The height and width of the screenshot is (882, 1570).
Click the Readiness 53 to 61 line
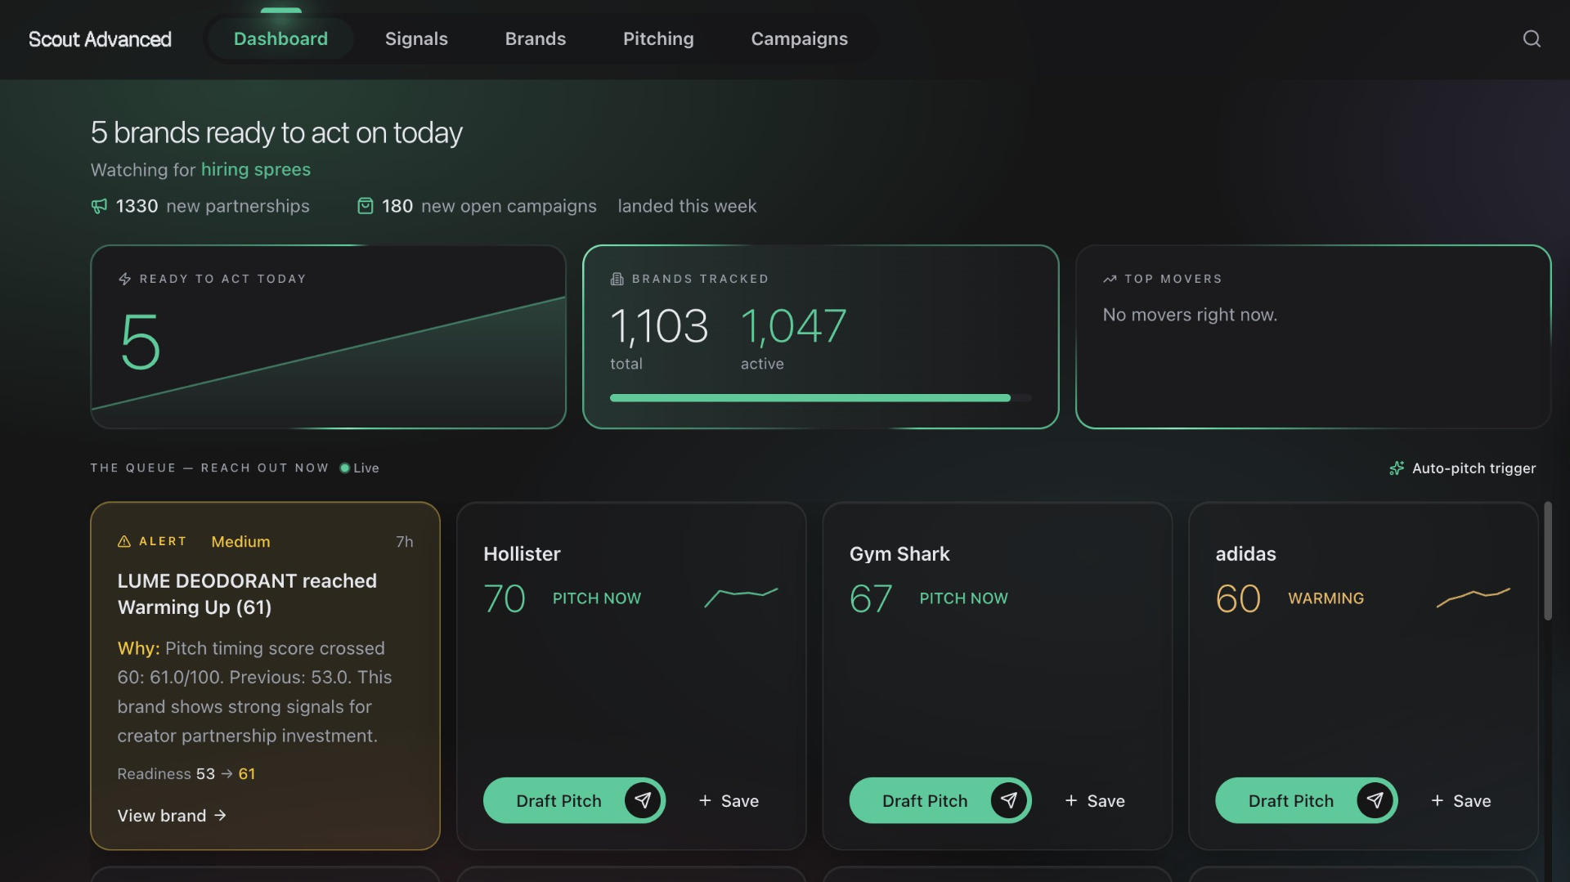[x=186, y=773]
